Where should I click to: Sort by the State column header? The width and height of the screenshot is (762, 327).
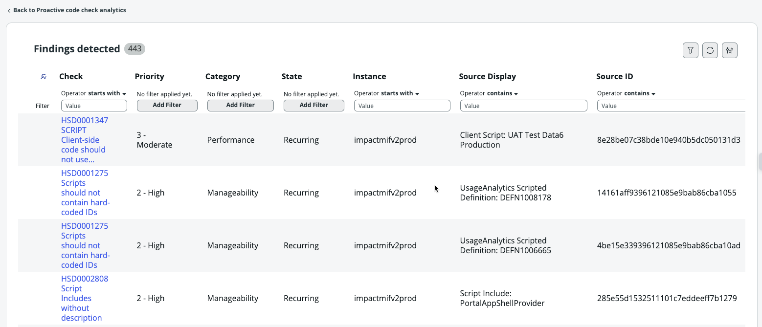[292, 76]
